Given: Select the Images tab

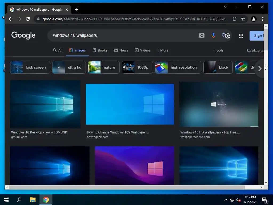Looking at the screenshot, I should pos(78,50).
